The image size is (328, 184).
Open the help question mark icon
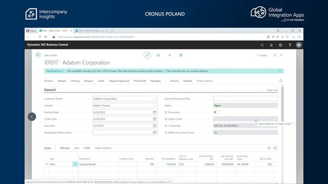[x=290, y=45]
